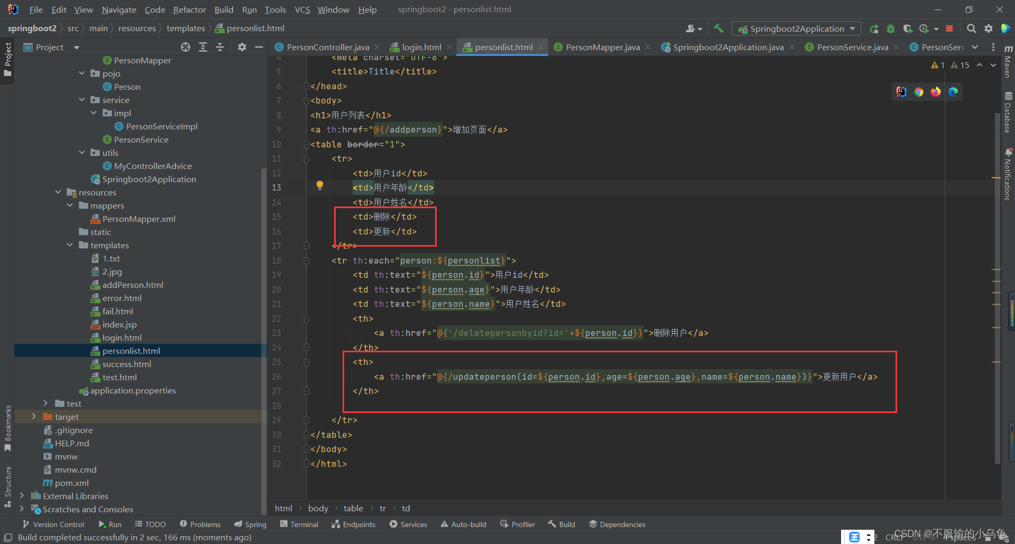The height and width of the screenshot is (544, 1015).
Task: Open the Notifications tool window
Action: click(x=1008, y=174)
